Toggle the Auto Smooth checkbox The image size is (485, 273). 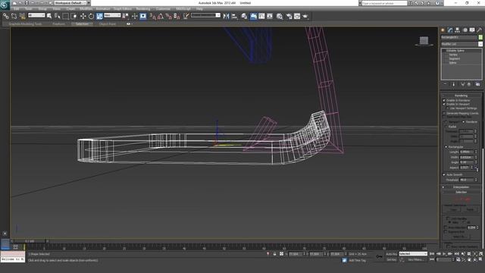pyautogui.click(x=444, y=174)
